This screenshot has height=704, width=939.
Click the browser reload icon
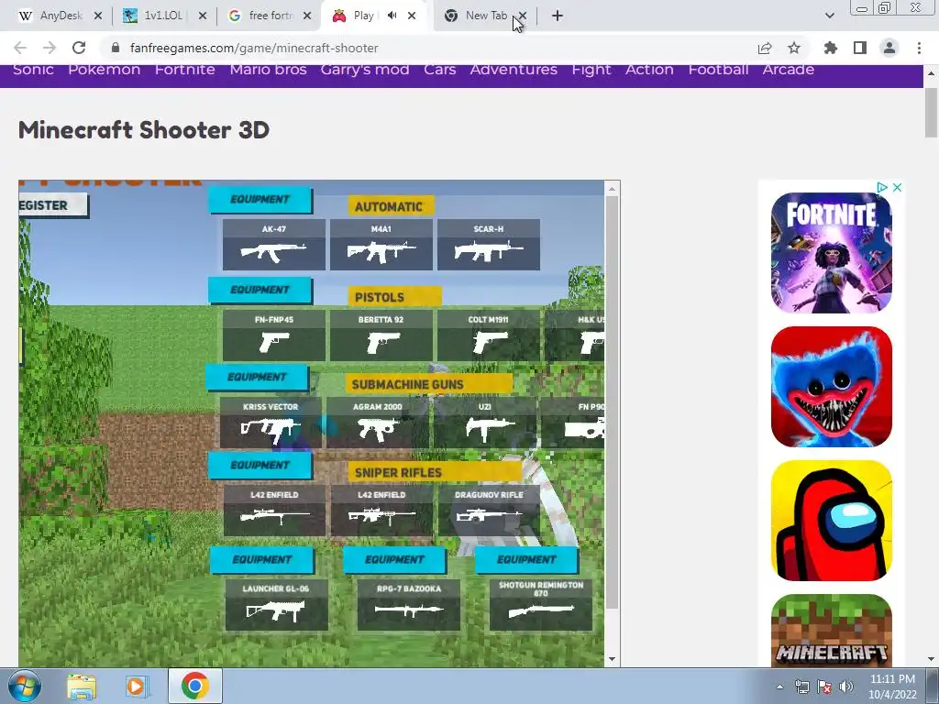tap(79, 48)
